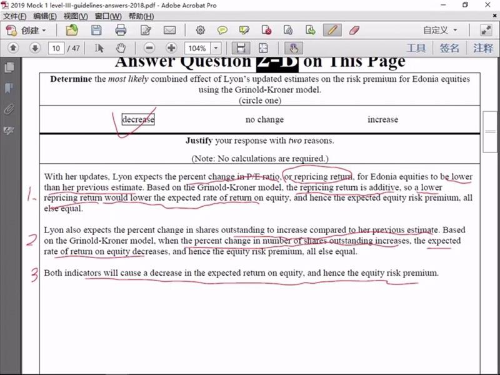Image resolution: width=500 pixels, height=375 pixels.
Task: Go to previous page up arrow
Action: [13, 48]
